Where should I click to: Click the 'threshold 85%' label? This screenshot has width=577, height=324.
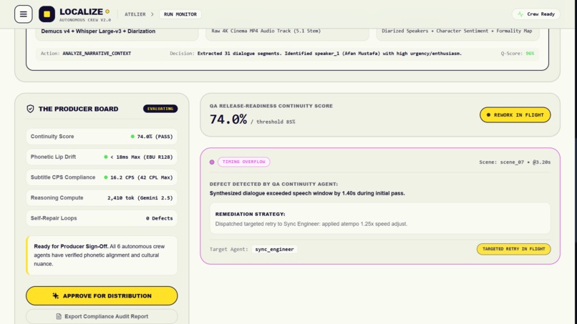click(x=276, y=122)
